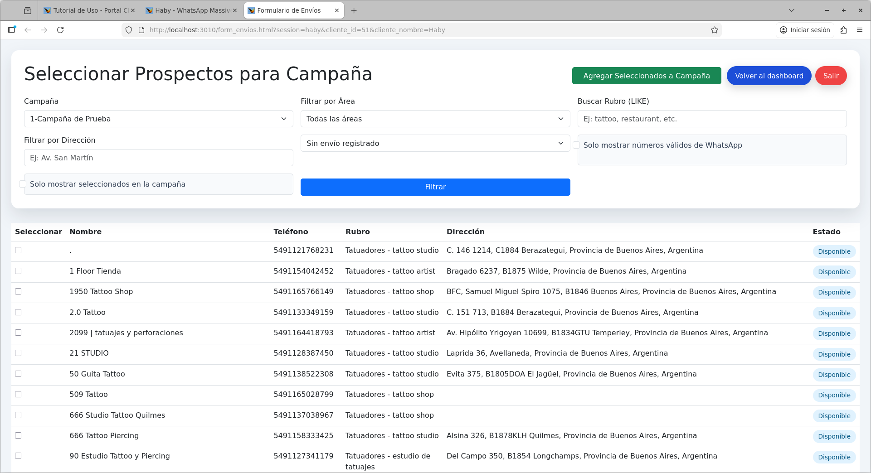Open the 'Sin envío registrado' dropdown
Screen dimensions: 871x473
435,143
